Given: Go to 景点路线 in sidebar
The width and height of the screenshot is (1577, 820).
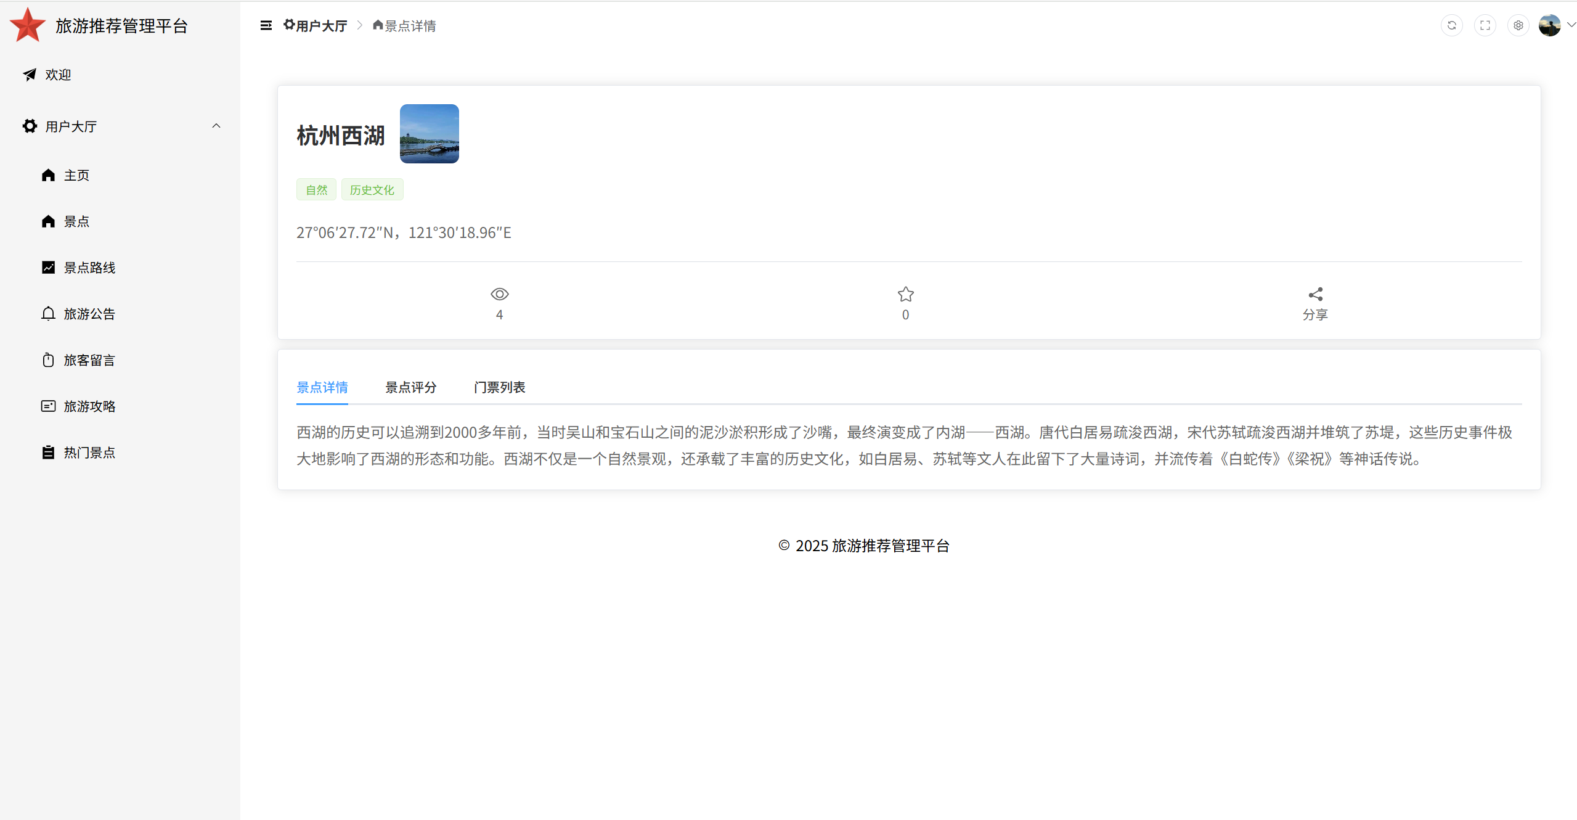Looking at the screenshot, I should pyautogui.click(x=89, y=268).
